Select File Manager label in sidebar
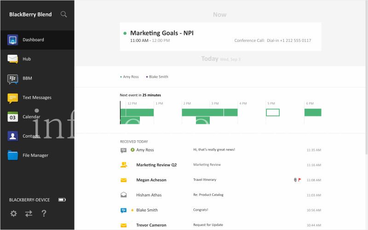Viewport: 368px width, 230px height. [x=35, y=155]
